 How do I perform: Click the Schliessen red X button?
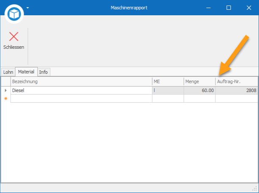pyautogui.click(x=14, y=41)
